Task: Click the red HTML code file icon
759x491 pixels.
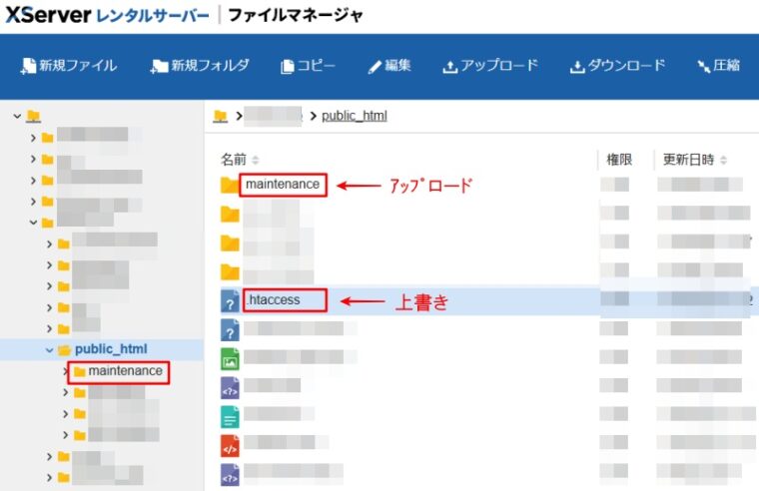Action: 230,446
